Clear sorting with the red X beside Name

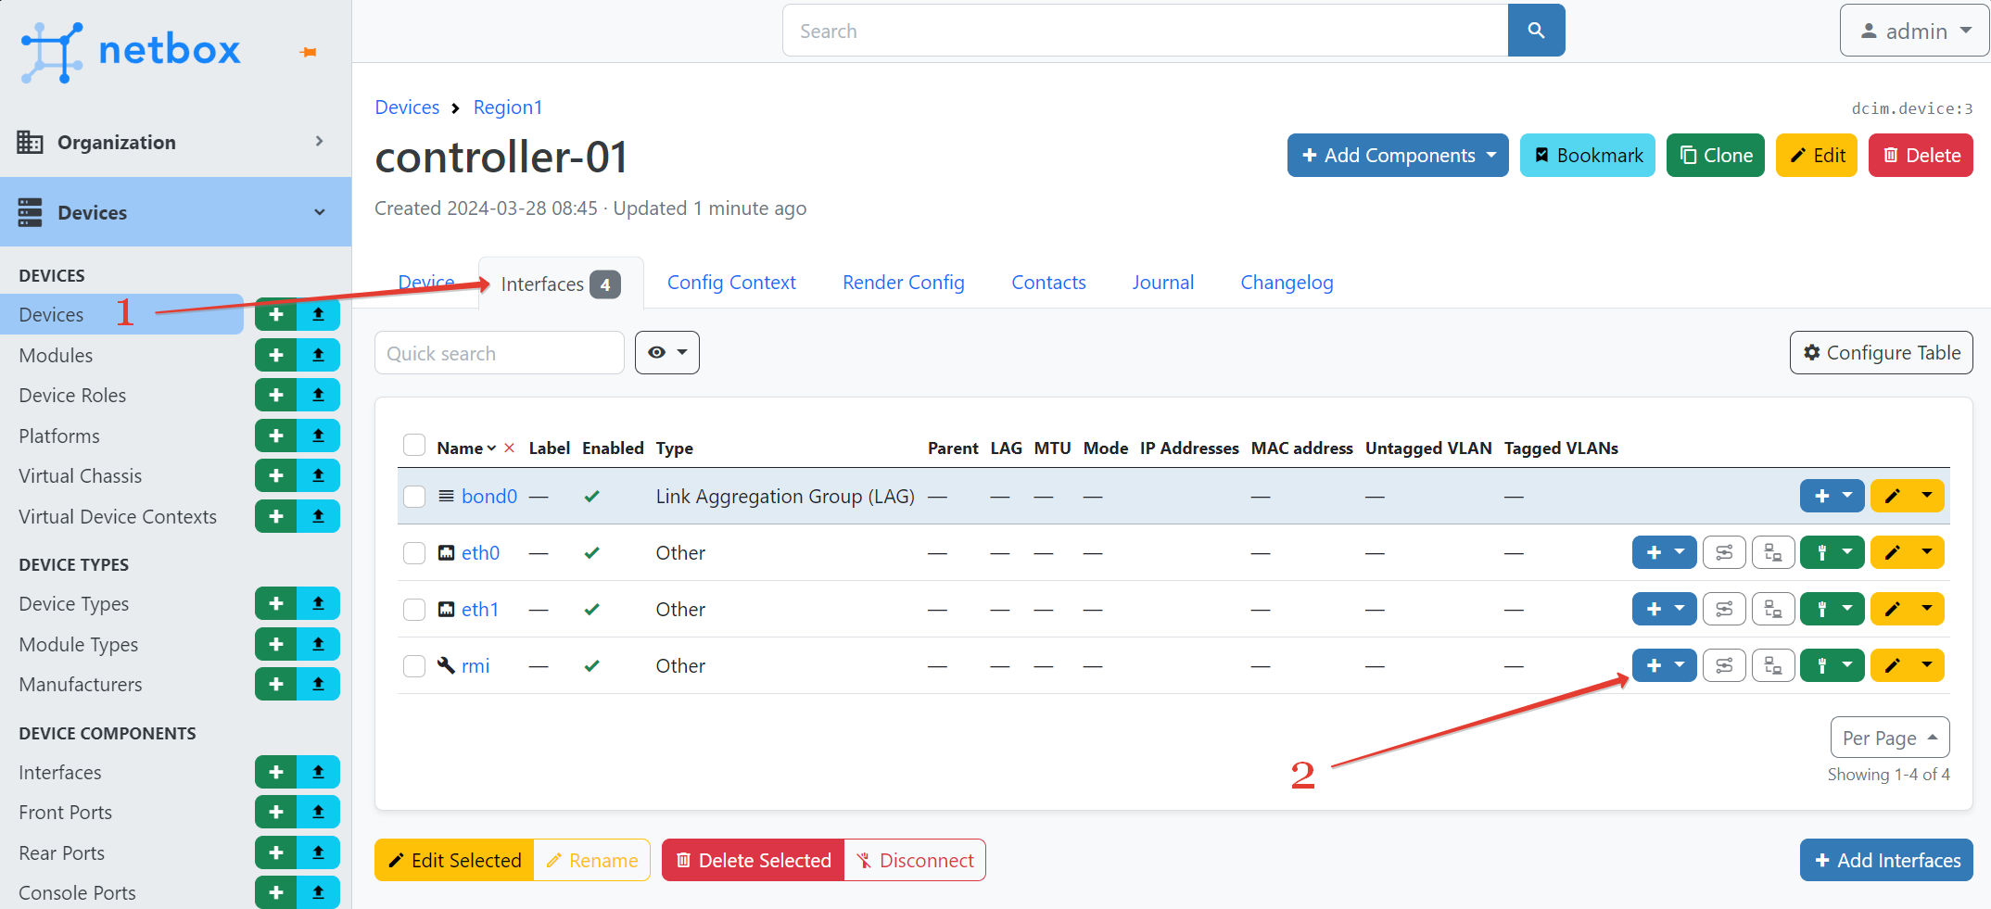(509, 448)
